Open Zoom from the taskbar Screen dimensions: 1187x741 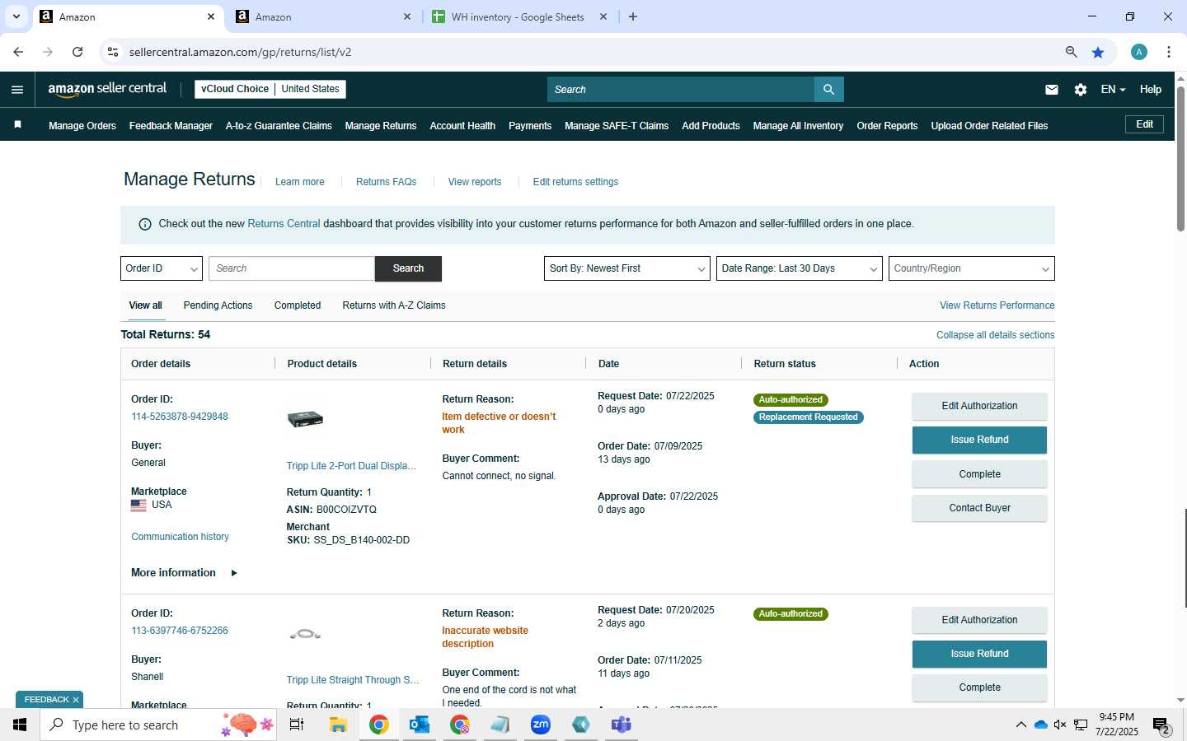point(541,725)
